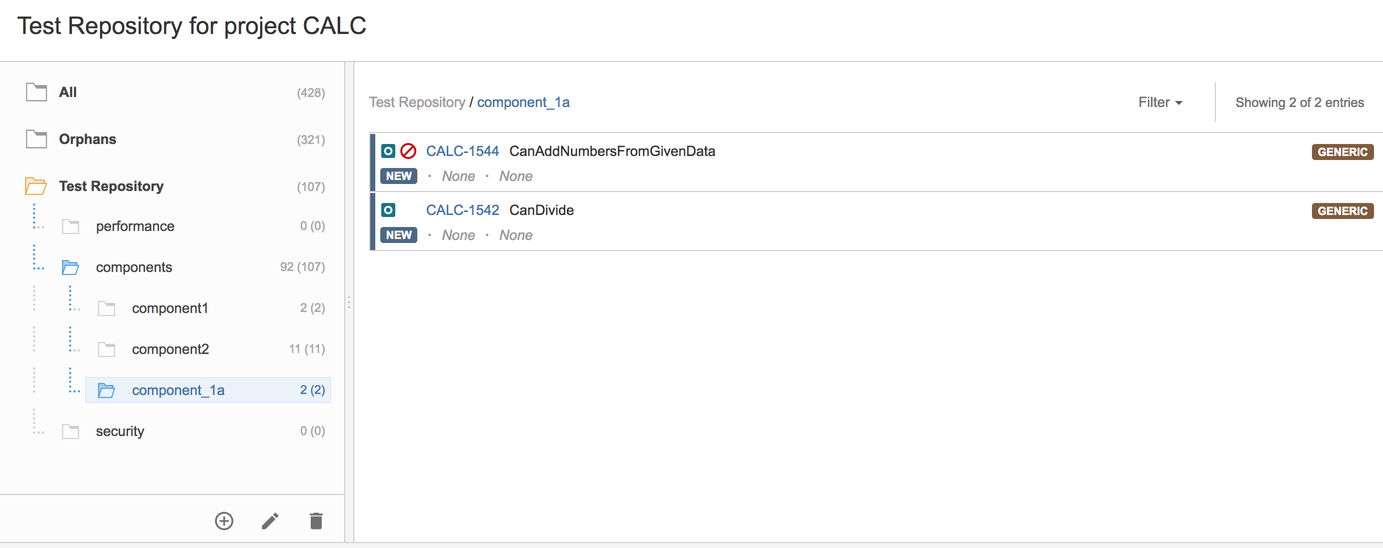The image size is (1383, 548).
Task: Click the panel splitter handle
Action: [349, 302]
